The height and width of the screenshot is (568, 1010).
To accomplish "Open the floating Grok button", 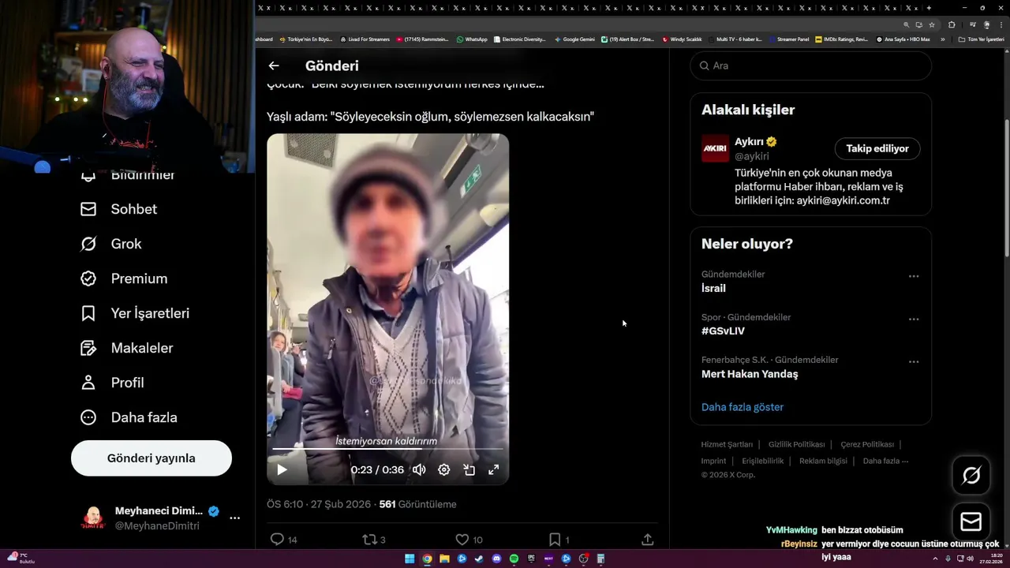I will 971,475.
